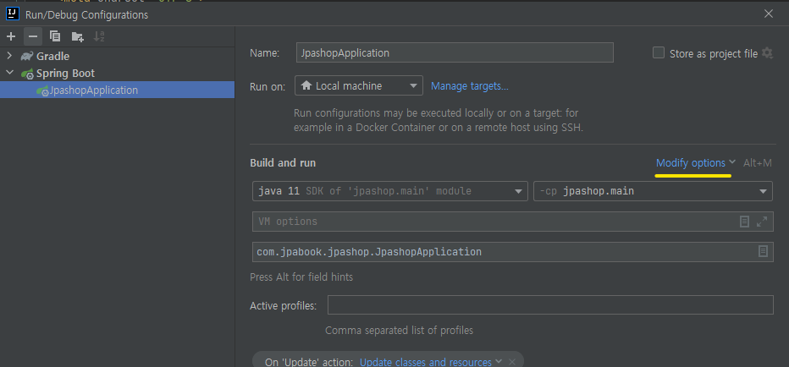Image resolution: width=789 pixels, height=367 pixels.
Task: Add a new run configuration
Action: coord(11,36)
